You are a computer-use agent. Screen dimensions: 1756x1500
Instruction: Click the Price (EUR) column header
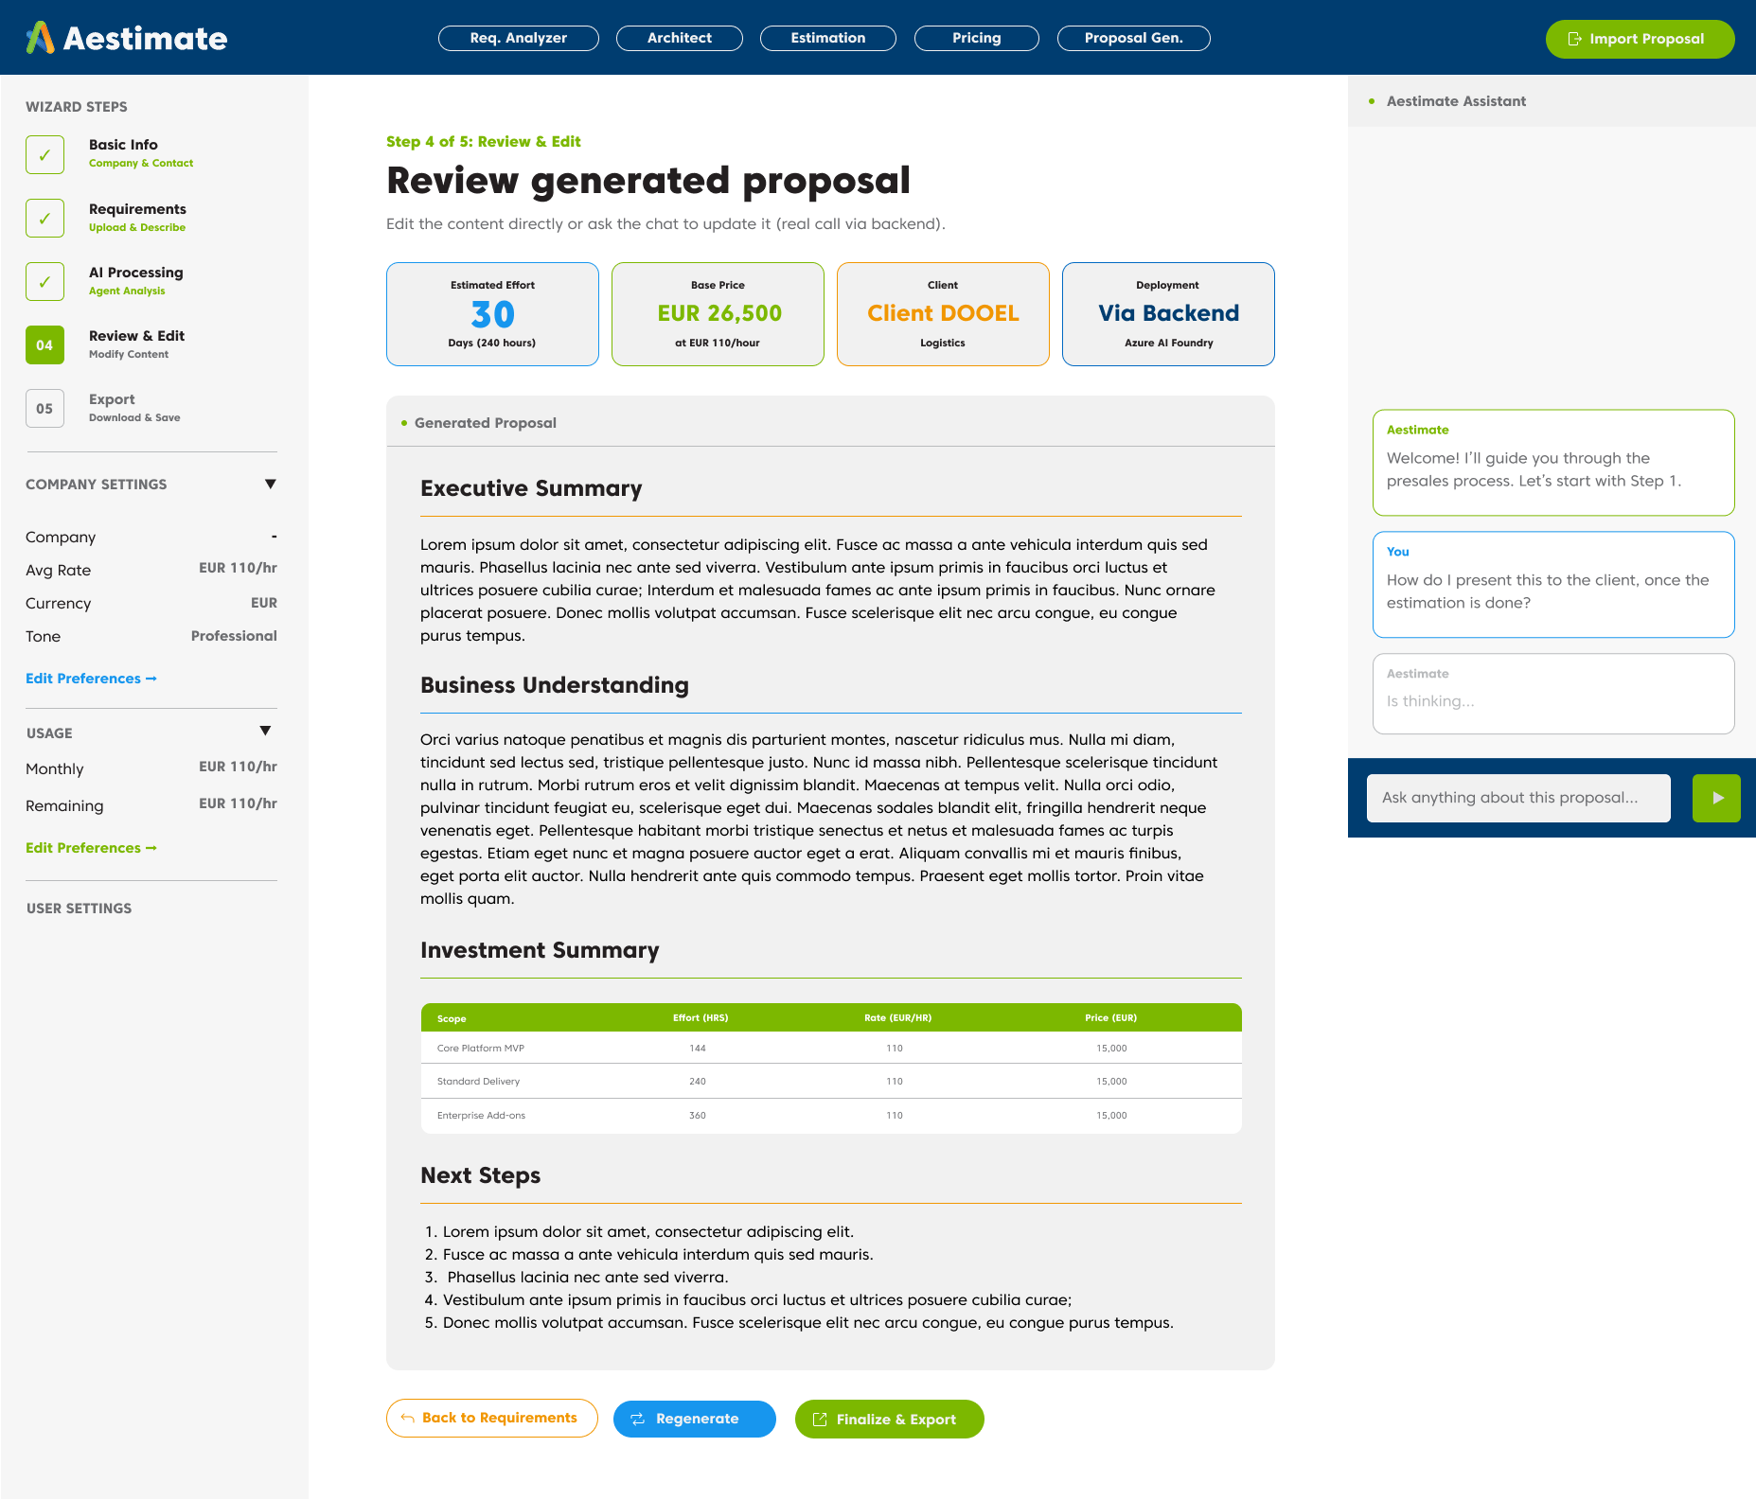(x=1110, y=1018)
